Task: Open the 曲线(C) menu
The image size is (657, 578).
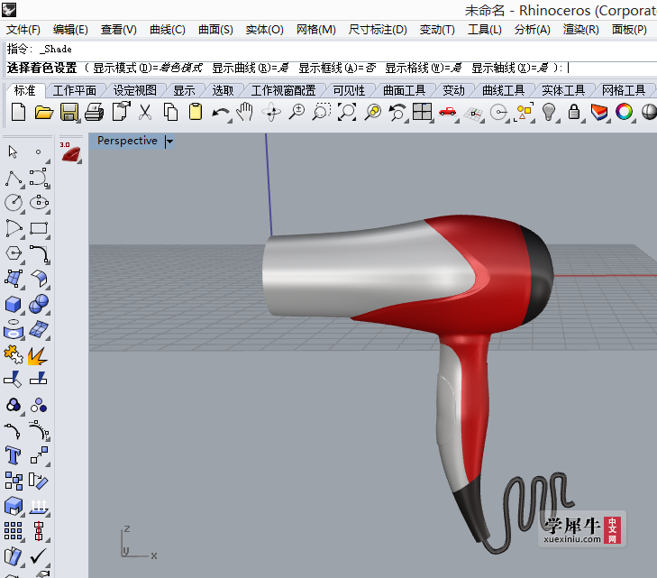Action: 168,30
